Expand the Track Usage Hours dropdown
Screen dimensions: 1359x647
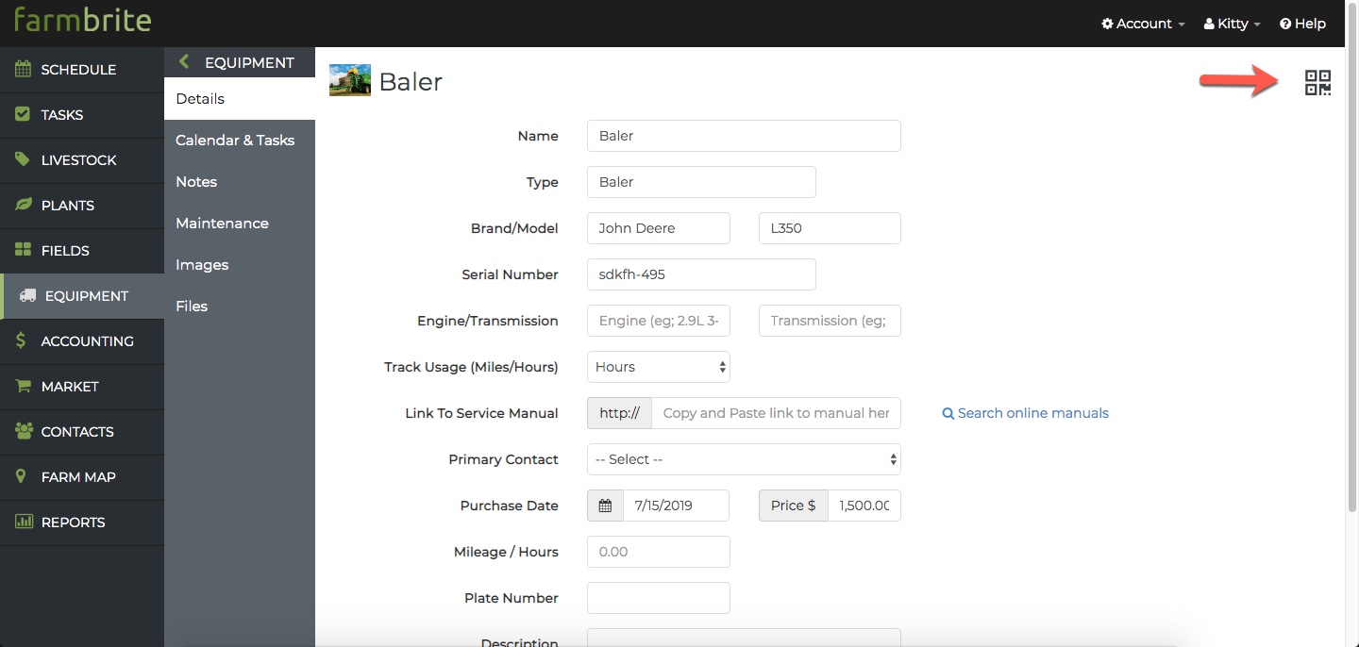pyautogui.click(x=658, y=367)
